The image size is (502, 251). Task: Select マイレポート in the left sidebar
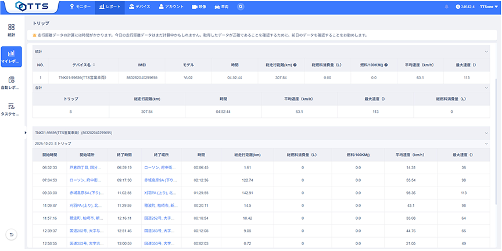pos(11,56)
